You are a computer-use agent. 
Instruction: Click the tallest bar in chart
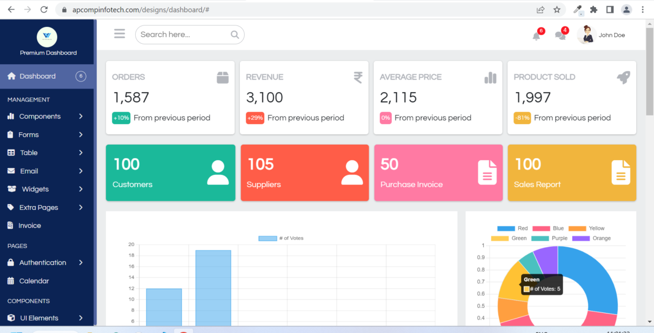click(x=213, y=288)
